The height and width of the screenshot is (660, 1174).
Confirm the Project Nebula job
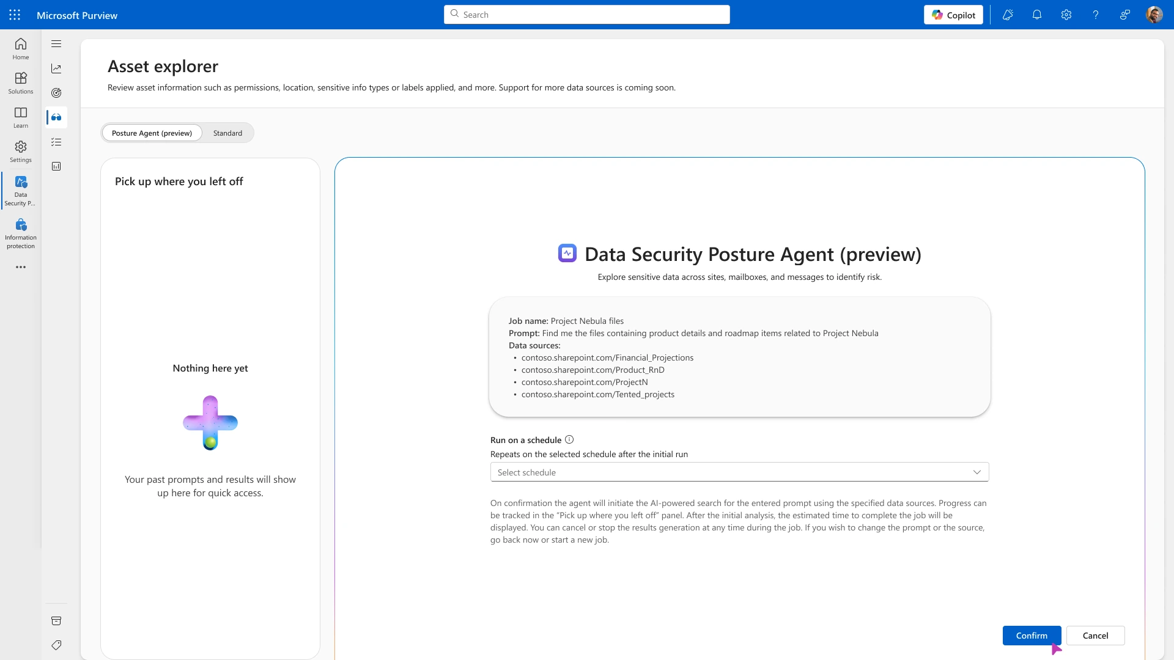click(1032, 636)
